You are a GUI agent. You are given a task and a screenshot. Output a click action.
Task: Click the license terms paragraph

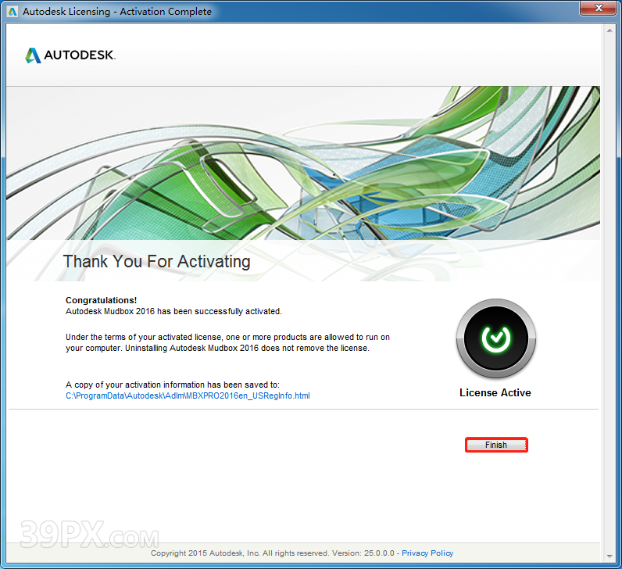[227, 342]
